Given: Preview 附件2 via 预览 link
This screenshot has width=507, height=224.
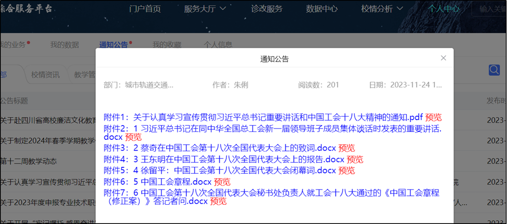Looking at the screenshot, I should [x=133, y=137].
